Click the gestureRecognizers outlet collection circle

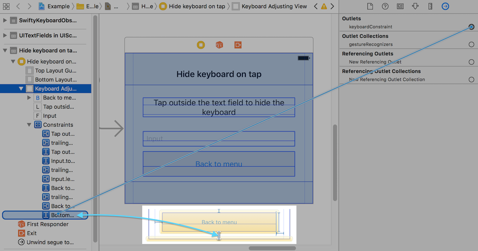pos(471,44)
